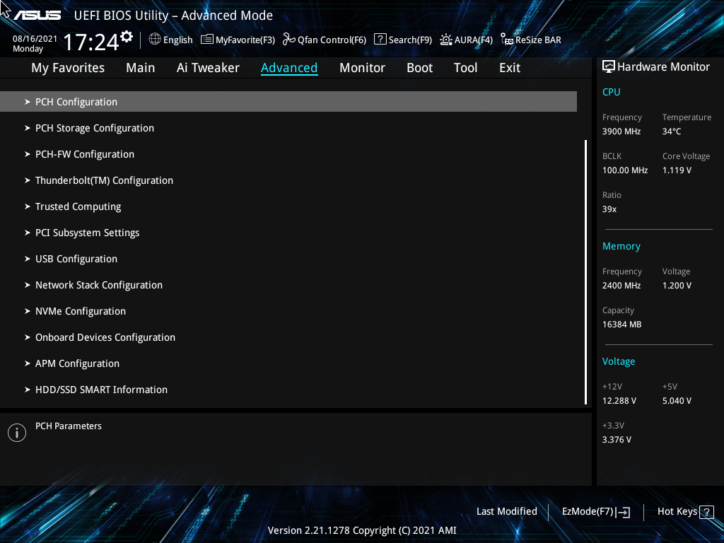The image size is (724, 543).
Task: Click the ReSize BAR icon
Action: pos(507,40)
